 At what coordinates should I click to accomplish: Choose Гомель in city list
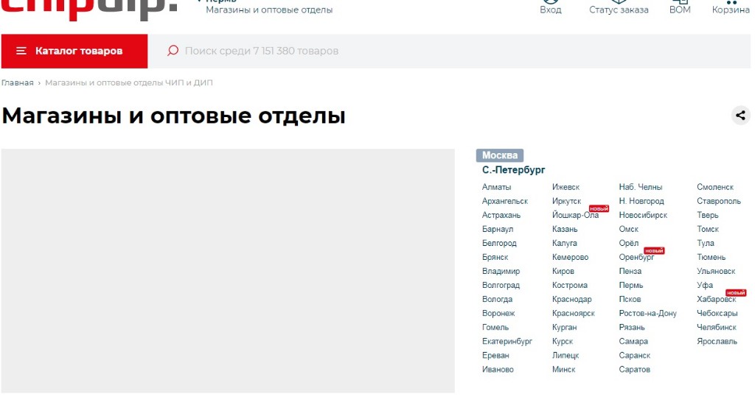[x=495, y=327]
